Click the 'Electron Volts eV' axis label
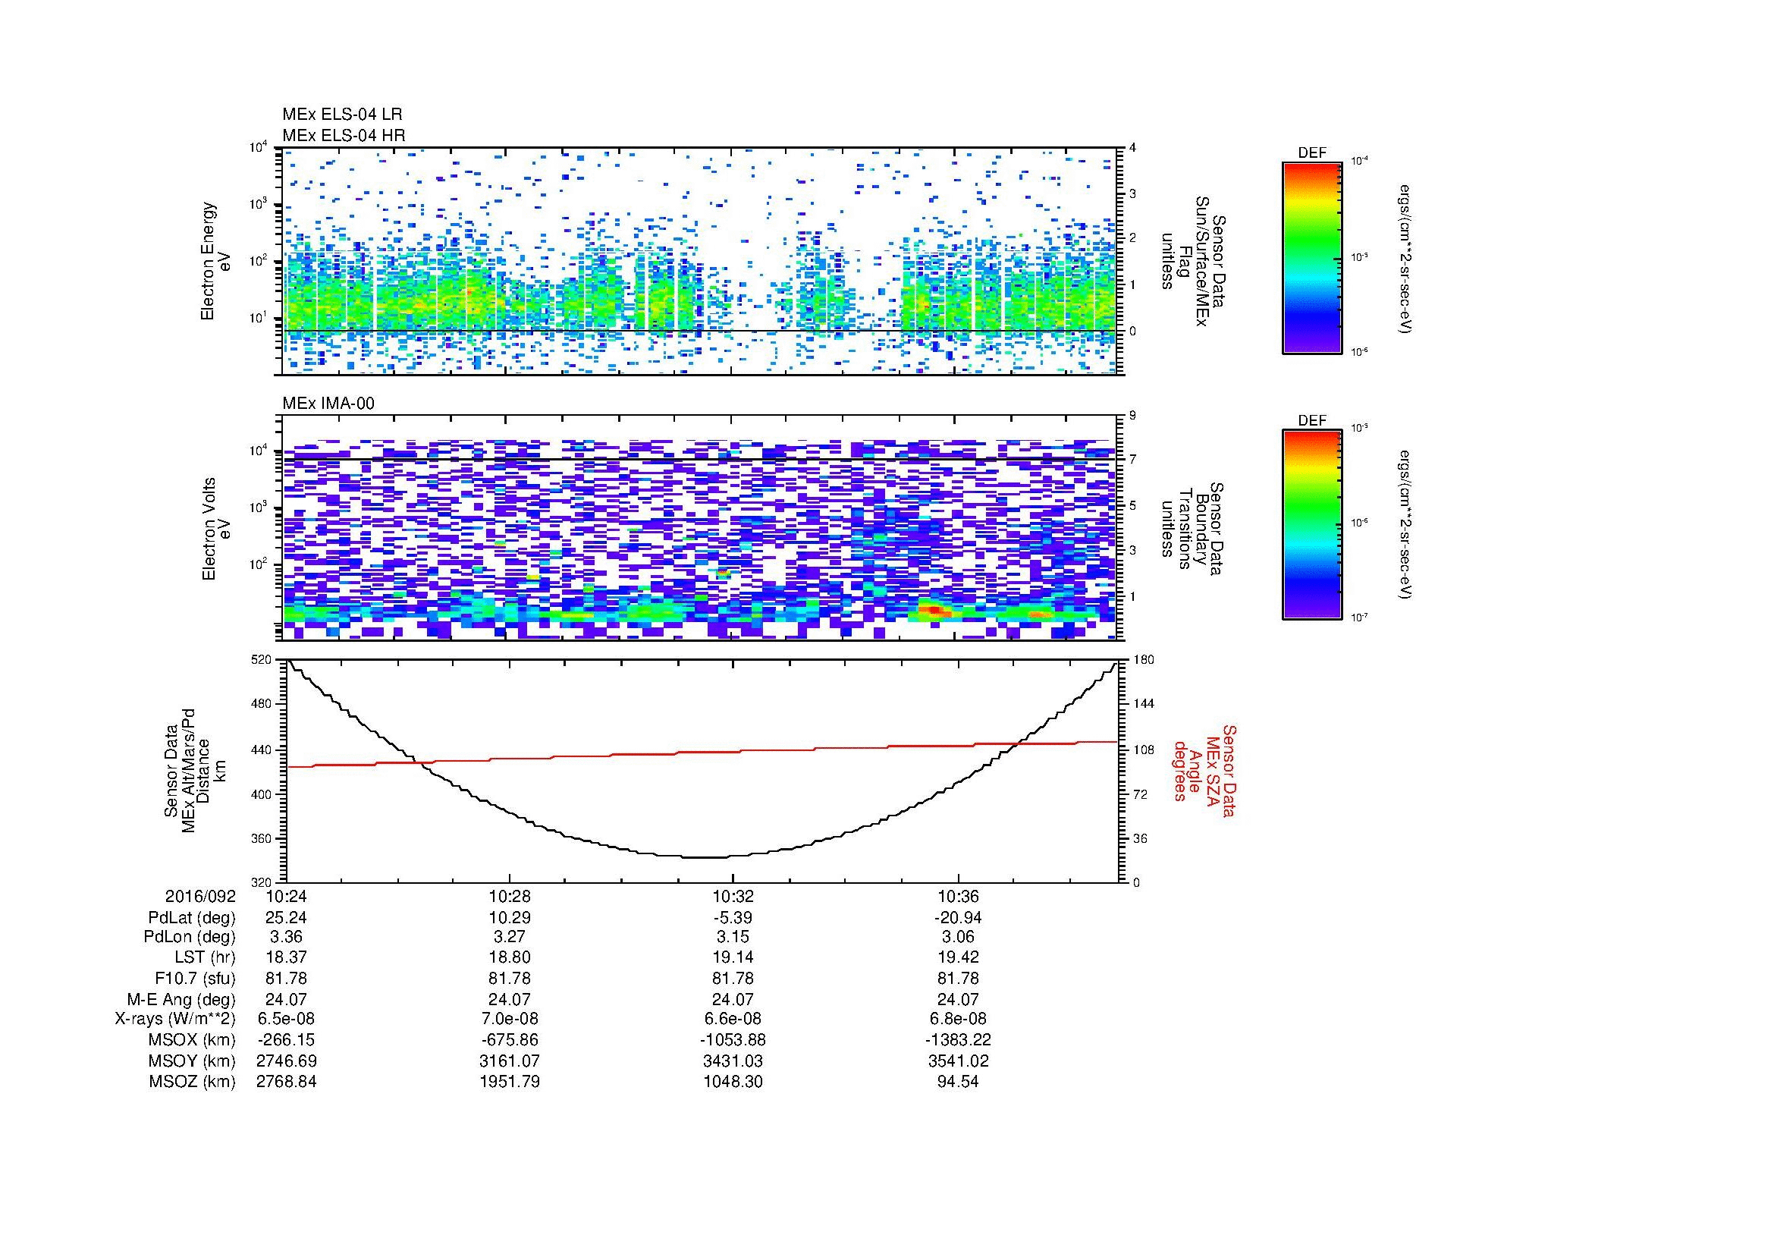The width and height of the screenshot is (1774, 1254). [x=215, y=529]
